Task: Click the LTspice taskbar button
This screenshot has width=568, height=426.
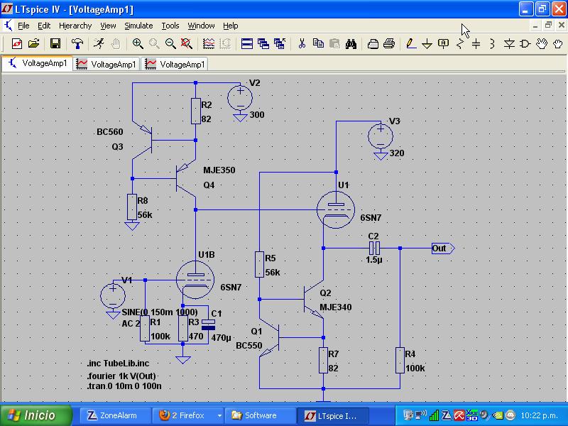Action: (x=332, y=415)
